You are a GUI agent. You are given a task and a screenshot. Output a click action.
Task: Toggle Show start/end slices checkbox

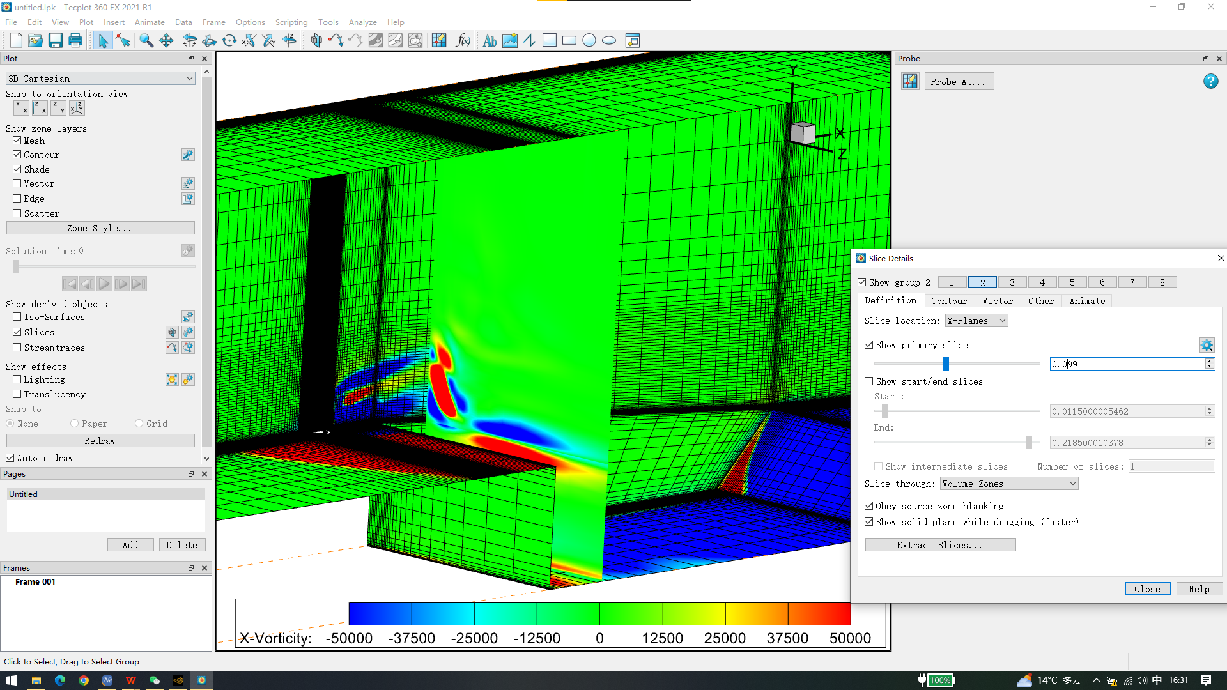tap(869, 381)
